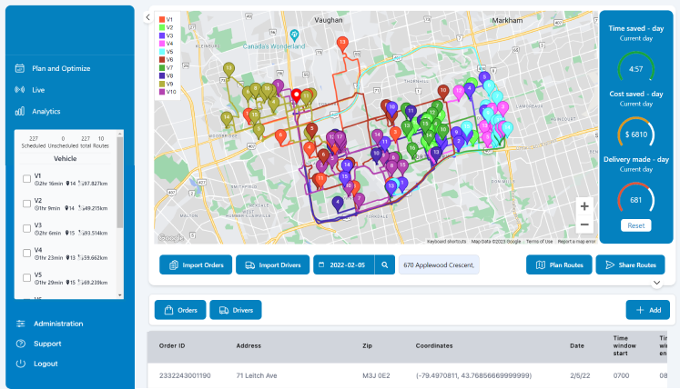This screenshot has height=389, width=680.
Task: Click the red selected location marker
Action: (295, 95)
